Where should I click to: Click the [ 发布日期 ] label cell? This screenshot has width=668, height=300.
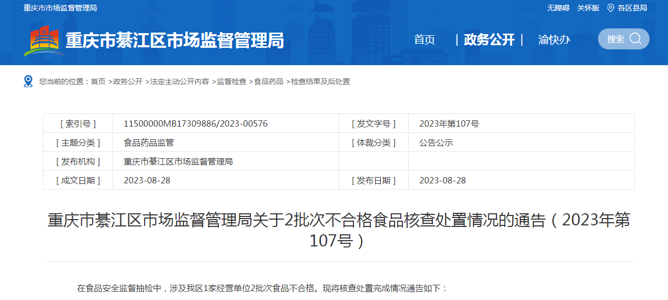[374, 181]
